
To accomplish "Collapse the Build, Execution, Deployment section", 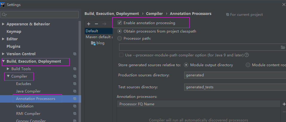I will (x=3, y=61).
